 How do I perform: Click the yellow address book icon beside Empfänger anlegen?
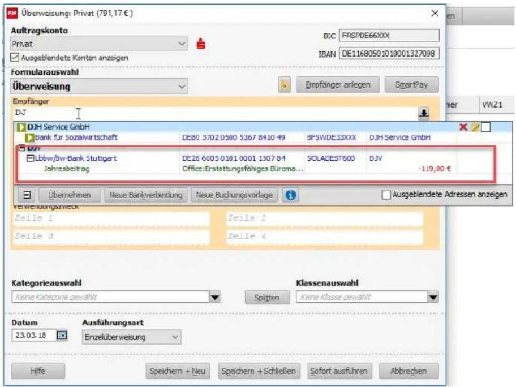click(x=285, y=85)
